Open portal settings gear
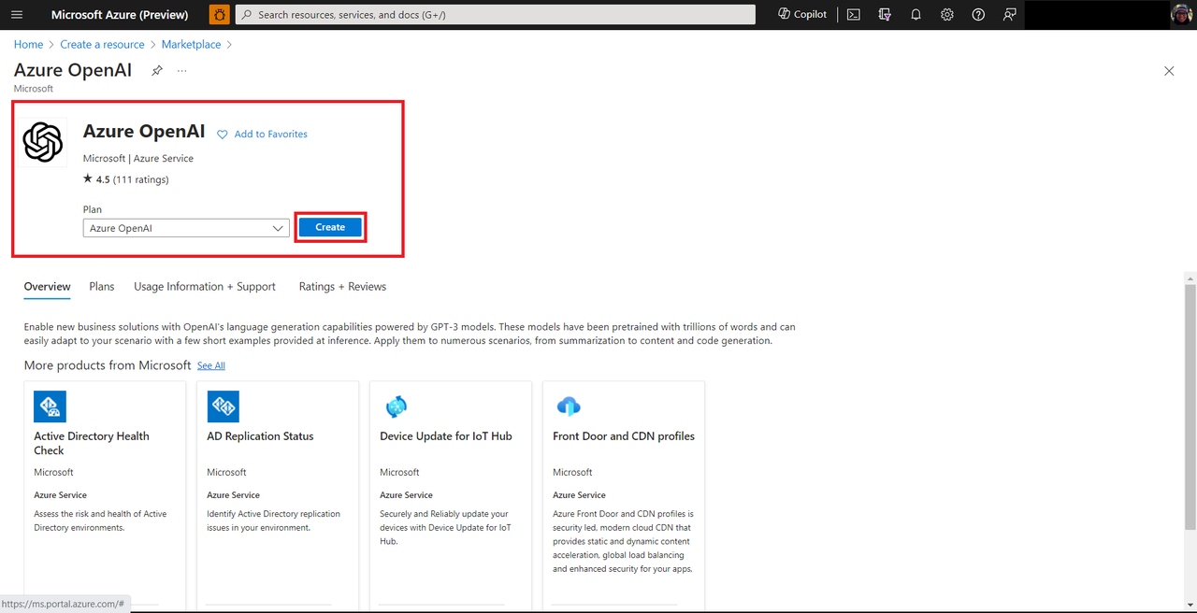Viewport: 1197px width, 613px height. point(947,15)
